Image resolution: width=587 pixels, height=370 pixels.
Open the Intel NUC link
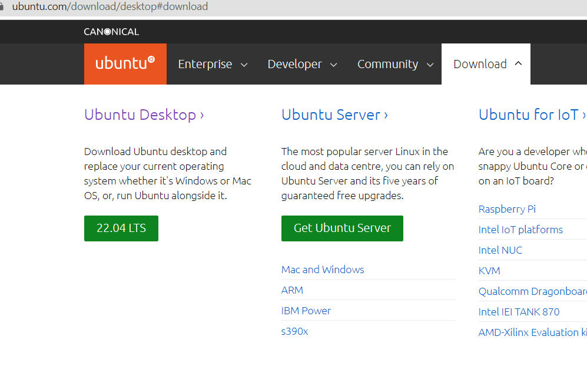click(500, 250)
